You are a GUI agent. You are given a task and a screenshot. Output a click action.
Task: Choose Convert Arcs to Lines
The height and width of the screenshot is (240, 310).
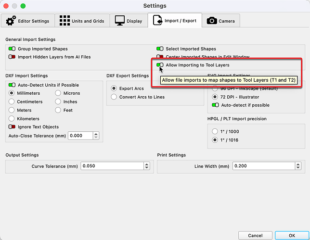(114, 97)
